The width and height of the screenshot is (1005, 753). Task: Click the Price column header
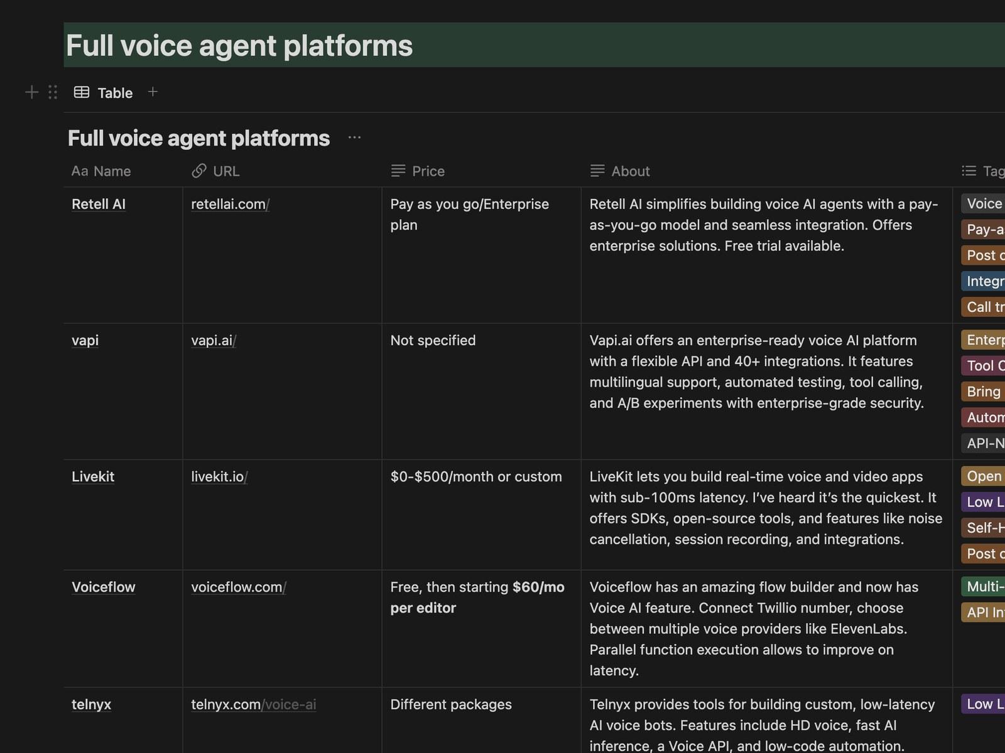point(418,171)
